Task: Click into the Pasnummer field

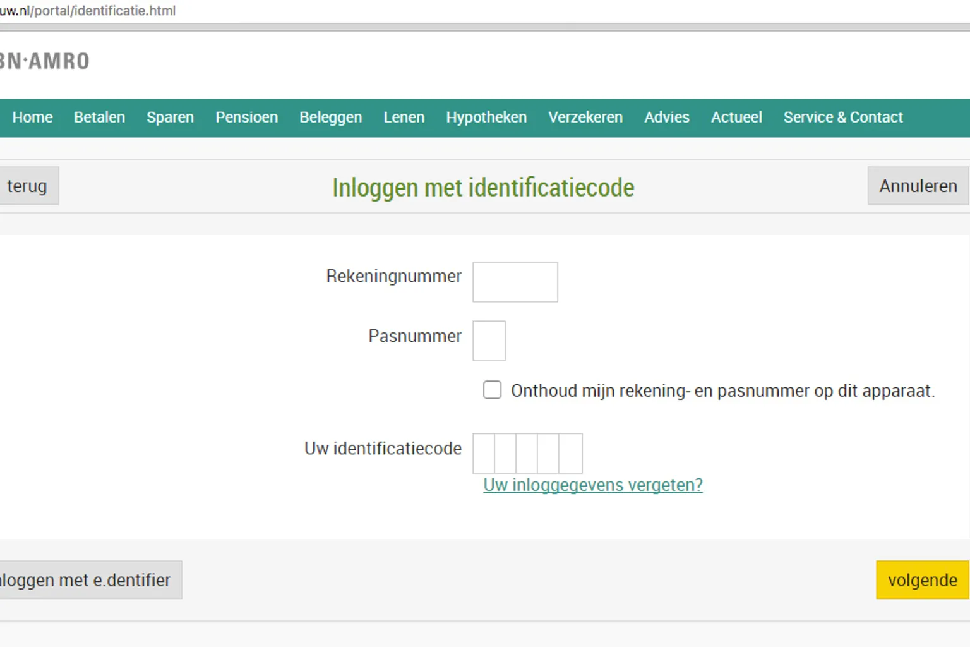Action: point(489,341)
